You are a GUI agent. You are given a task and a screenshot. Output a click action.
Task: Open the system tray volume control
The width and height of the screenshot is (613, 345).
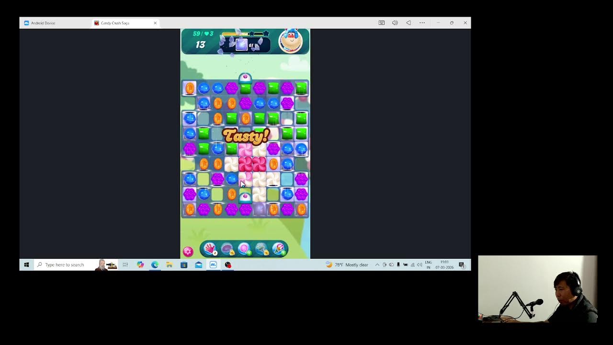point(420,264)
